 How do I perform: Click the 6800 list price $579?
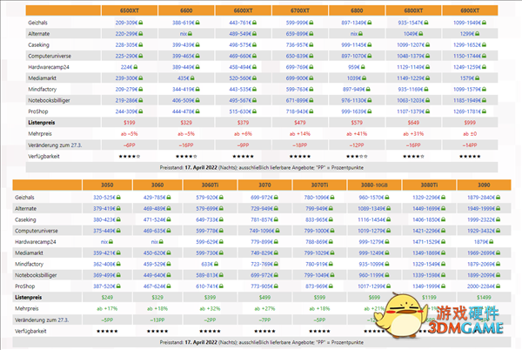(x=357, y=123)
